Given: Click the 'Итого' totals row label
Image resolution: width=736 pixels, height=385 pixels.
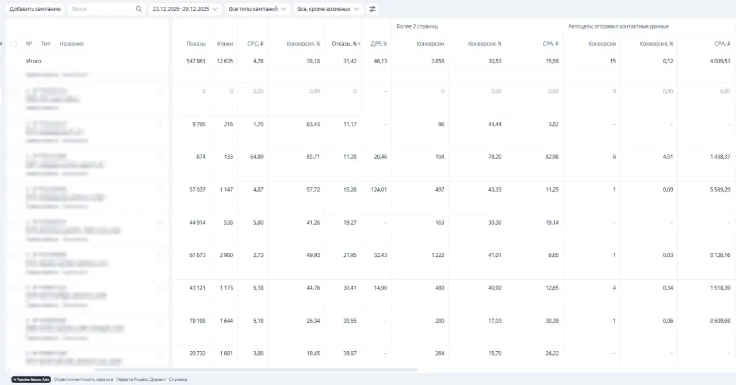Looking at the screenshot, I should (33, 61).
